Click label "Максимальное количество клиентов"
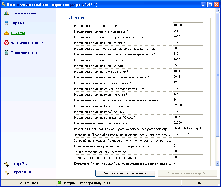The width and height of the screenshot is (221, 187). click(x=100, y=26)
